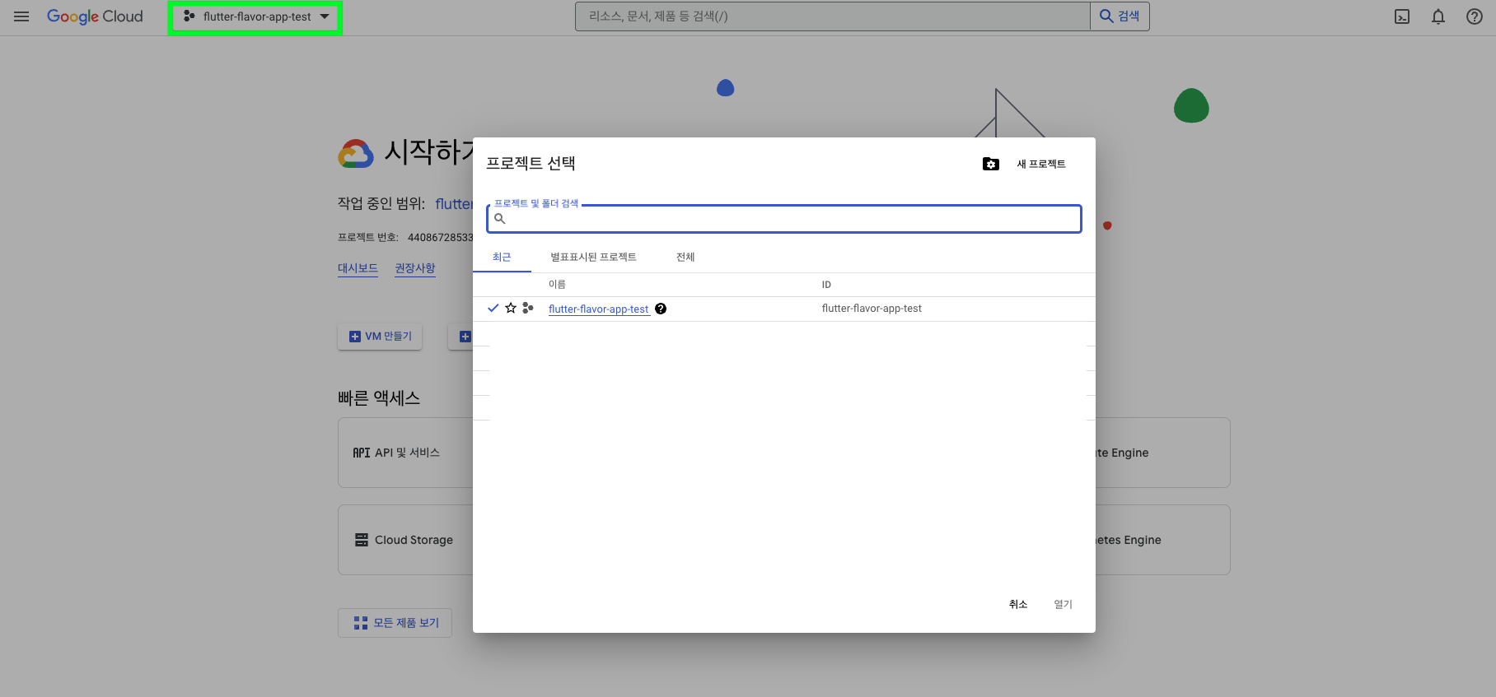The width and height of the screenshot is (1496, 697).
Task: Open the help question mark menu
Action: pyautogui.click(x=1475, y=16)
